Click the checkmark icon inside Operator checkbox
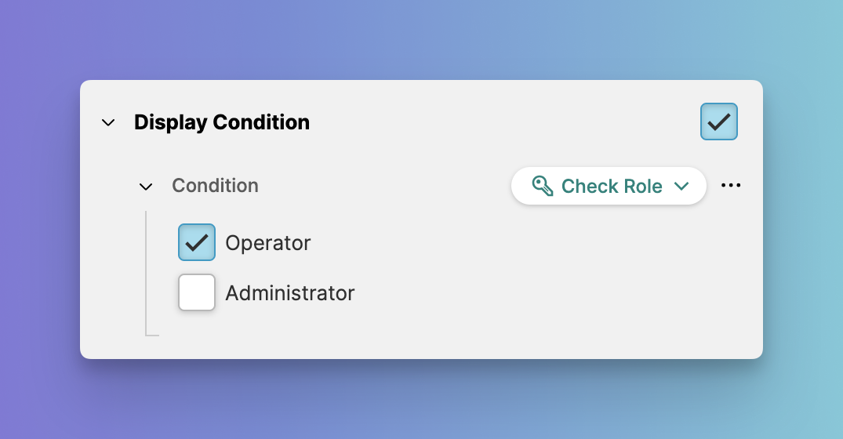This screenshot has width=843, height=439. click(197, 243)
